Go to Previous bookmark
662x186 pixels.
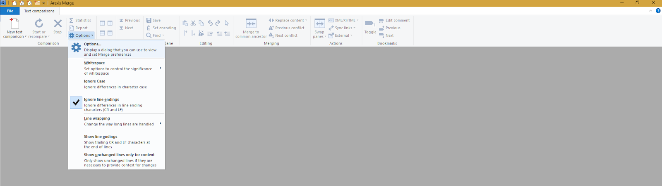(x=390, y=28)
